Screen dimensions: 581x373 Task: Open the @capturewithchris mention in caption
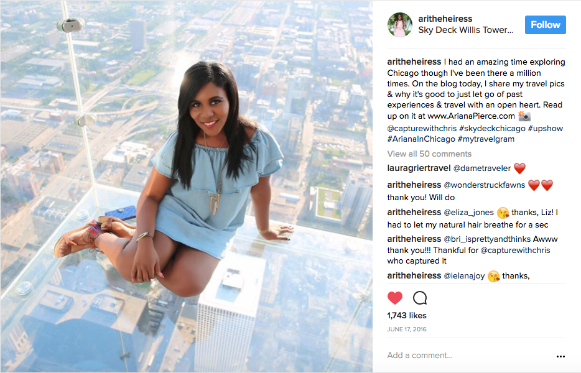(422, 129)
